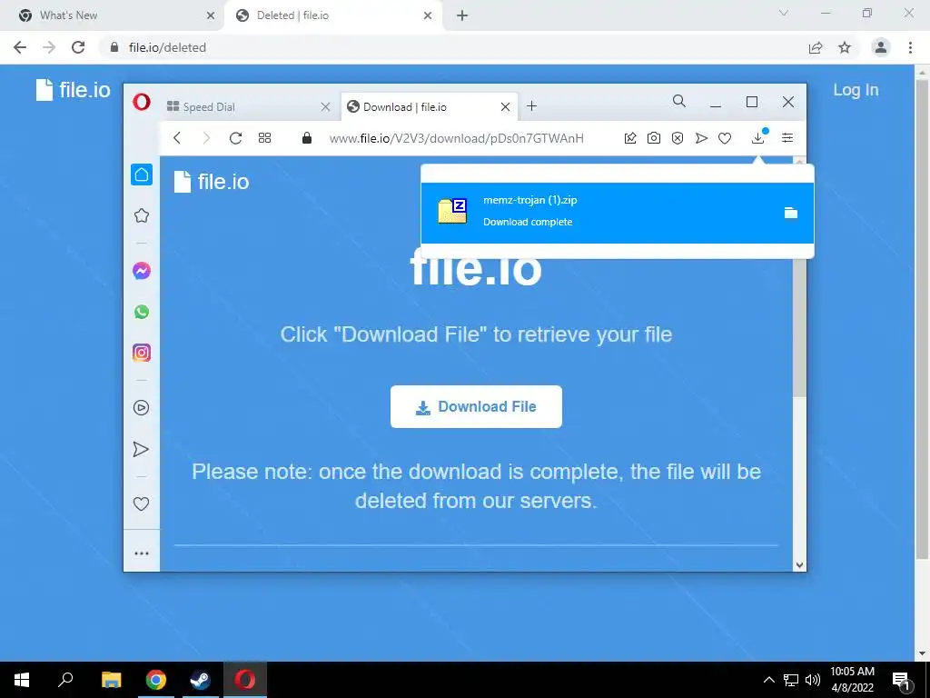
Task: Open WhatsApp in Opera sidebar
Action: click(x=141, y=312)
